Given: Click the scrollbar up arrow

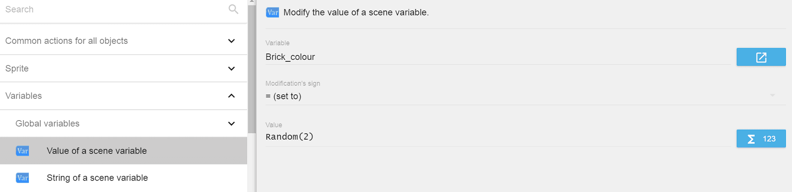Looking at the screenshot, I should (x=252, y=2).
